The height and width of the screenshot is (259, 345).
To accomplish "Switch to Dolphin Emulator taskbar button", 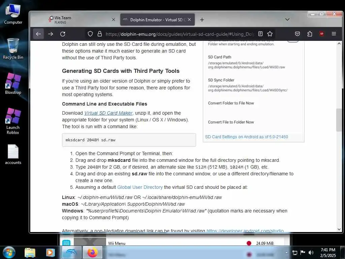I will 71,252.
